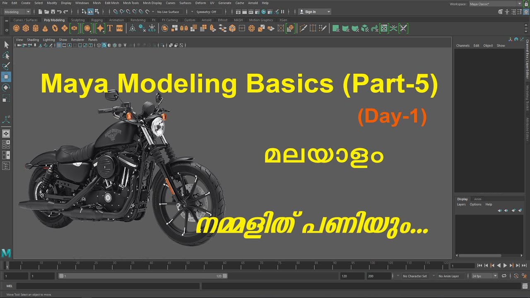Toggle the workspace lock icon
The width and height of the screenshot is (530, 298).
click(526, 4)
